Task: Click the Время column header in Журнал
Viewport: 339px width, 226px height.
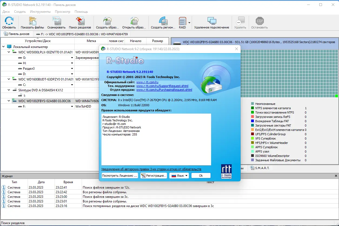Action: click(68, 182)
